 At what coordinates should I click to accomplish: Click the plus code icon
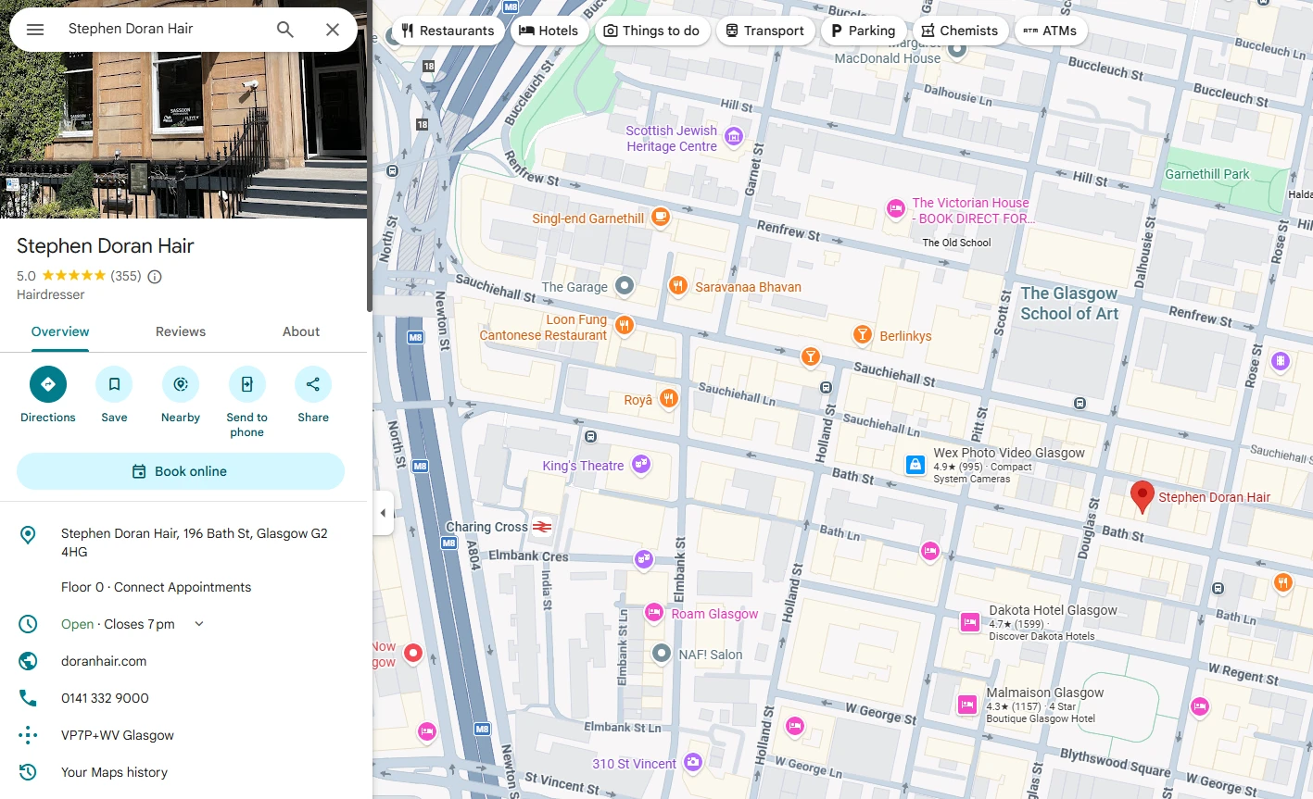pyautogui.click(x=28, y=735)
